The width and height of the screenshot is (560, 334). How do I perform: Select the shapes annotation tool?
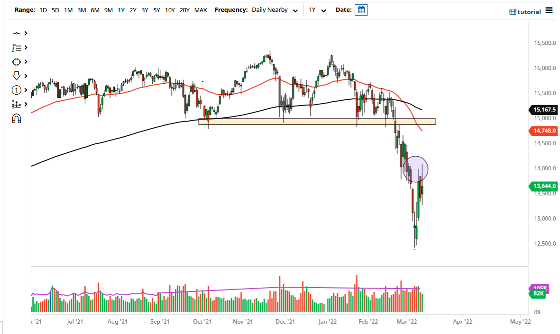[x=16, y=62]
